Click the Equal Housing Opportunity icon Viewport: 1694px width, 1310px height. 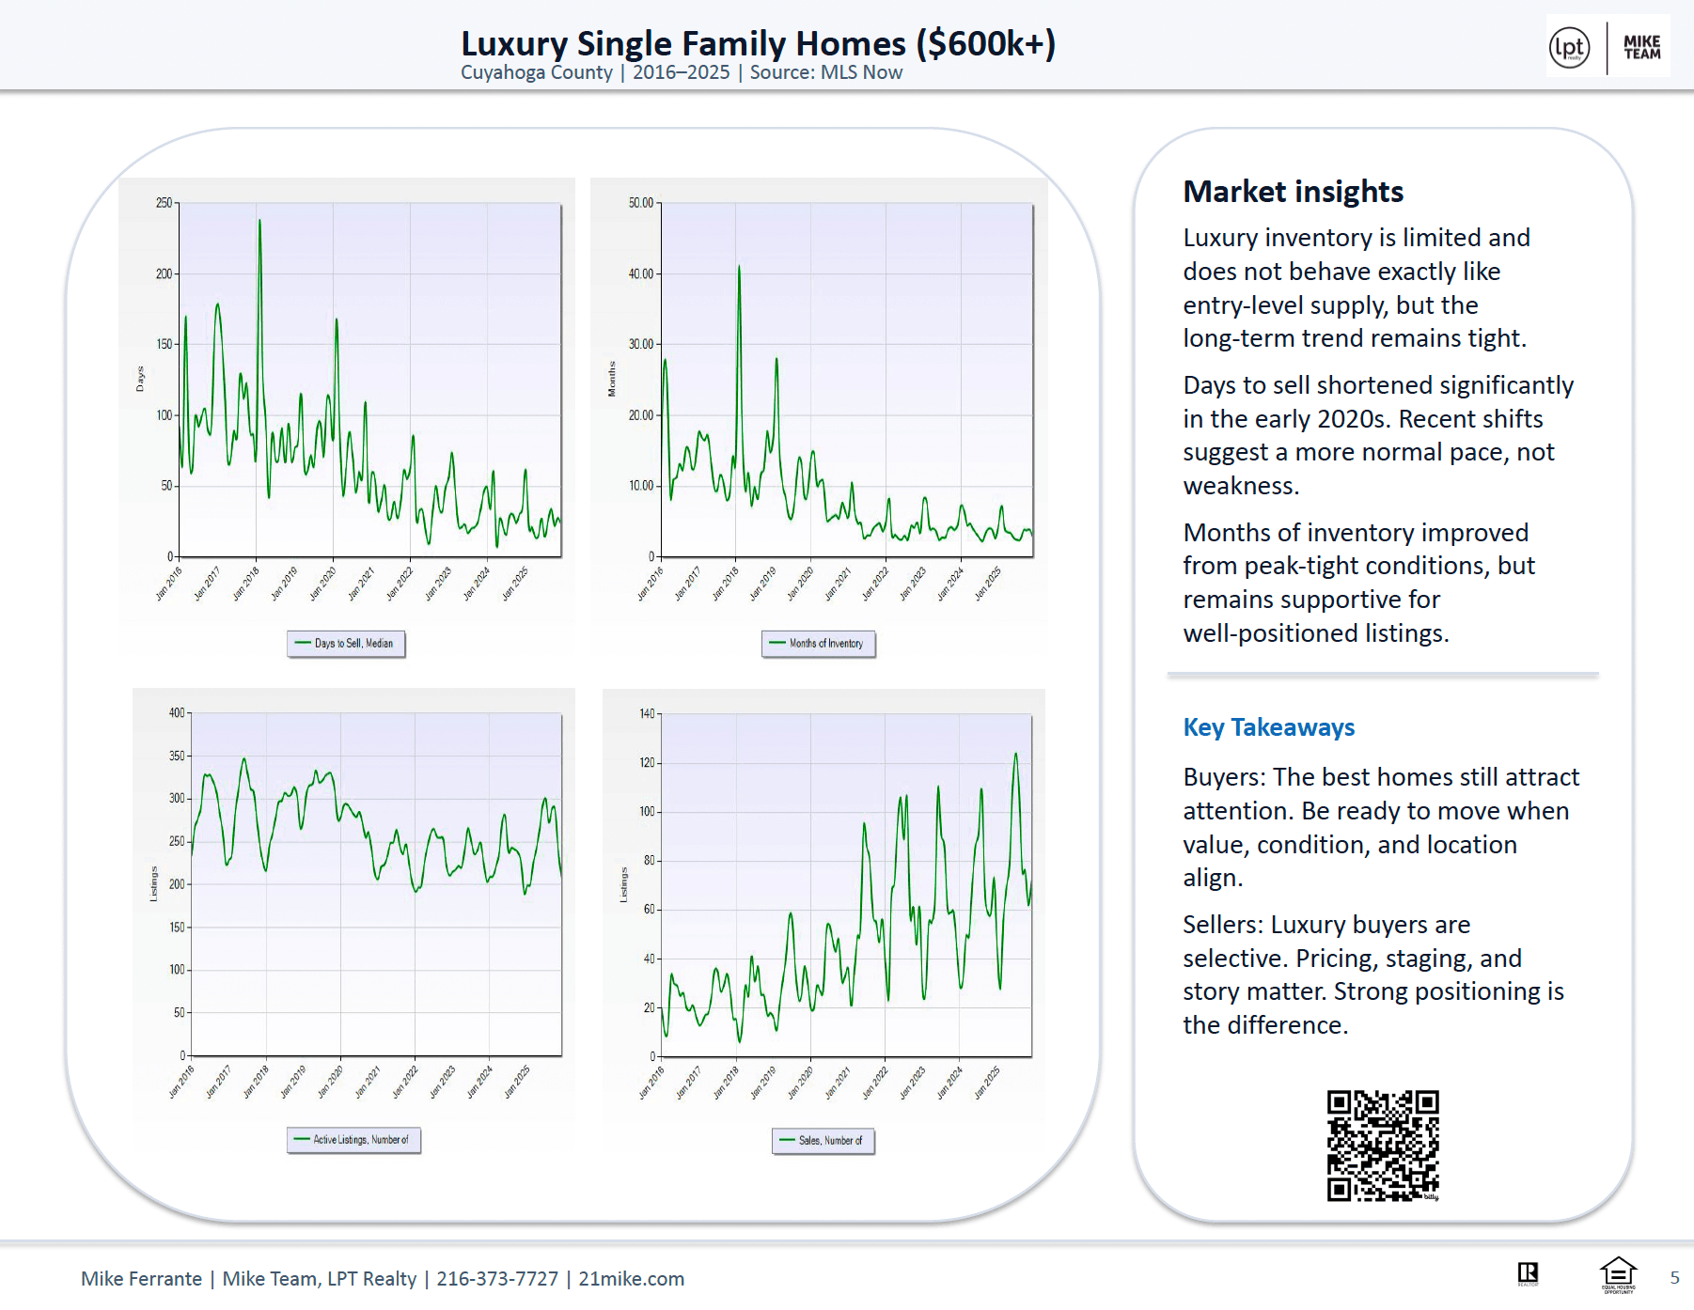point(1618,1274)
